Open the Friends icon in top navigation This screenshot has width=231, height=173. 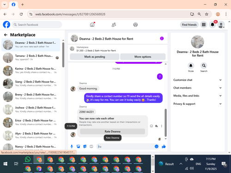click(114, 24)
